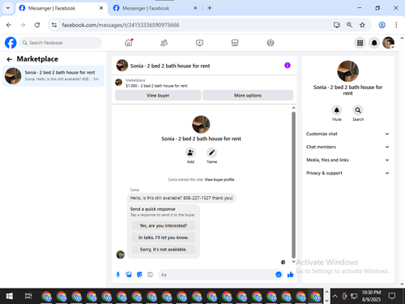Screen dimensions: 405x304
Task: Expand the Customize chat section
Action: click(347, 134)
